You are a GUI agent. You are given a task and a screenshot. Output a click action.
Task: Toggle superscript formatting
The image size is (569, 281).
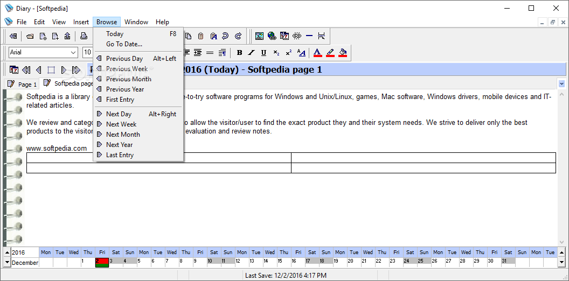tap(288, 53)
